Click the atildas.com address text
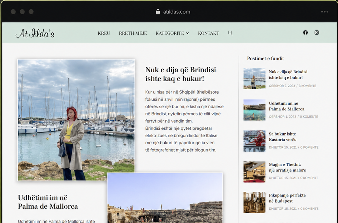The image size is (338, 223). (x=177, y=12)
